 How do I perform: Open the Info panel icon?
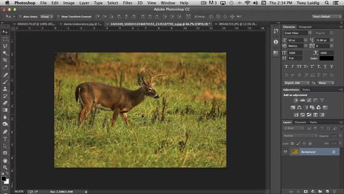[x=276, y=42]
